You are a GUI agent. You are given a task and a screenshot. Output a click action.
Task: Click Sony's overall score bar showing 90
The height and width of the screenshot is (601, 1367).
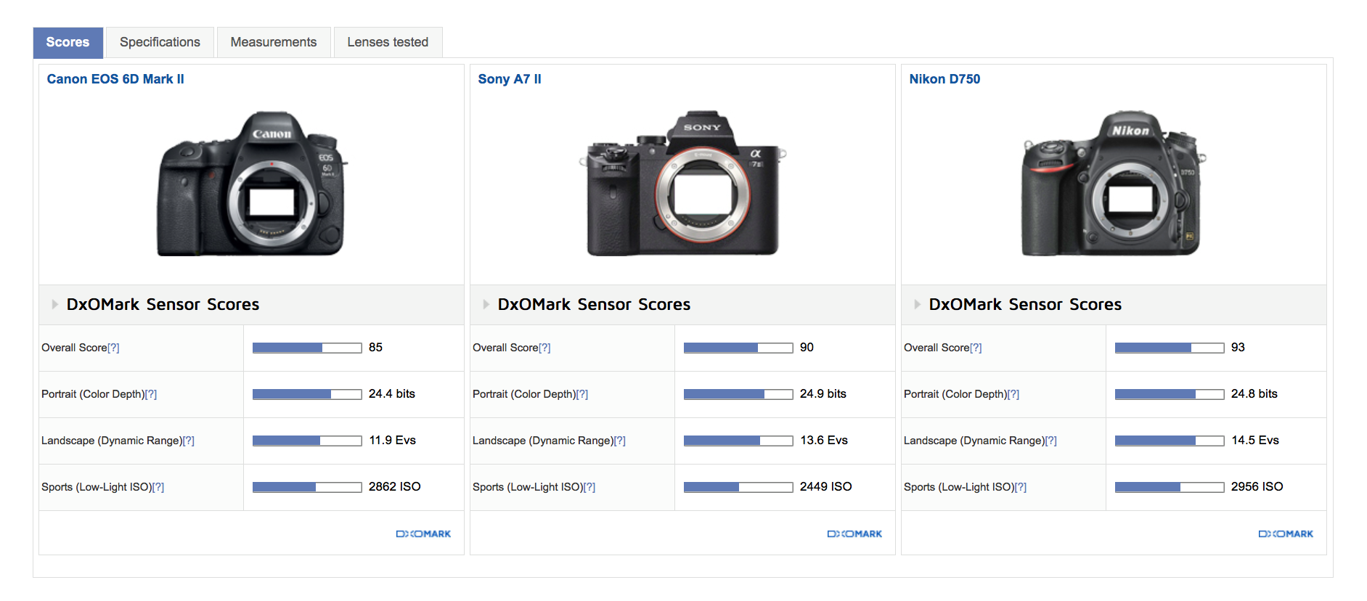[738, 348]
